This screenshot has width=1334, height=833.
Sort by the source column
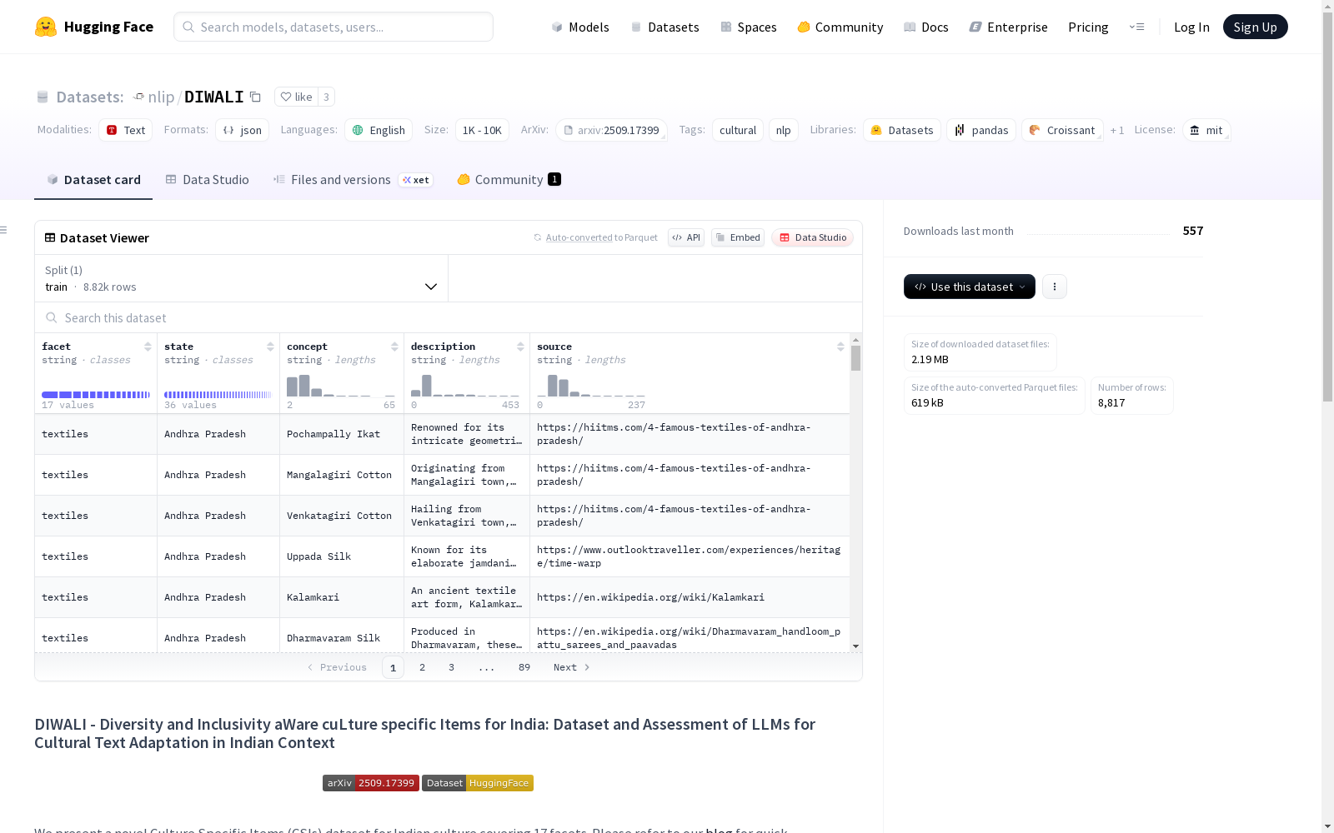(840, 347)
